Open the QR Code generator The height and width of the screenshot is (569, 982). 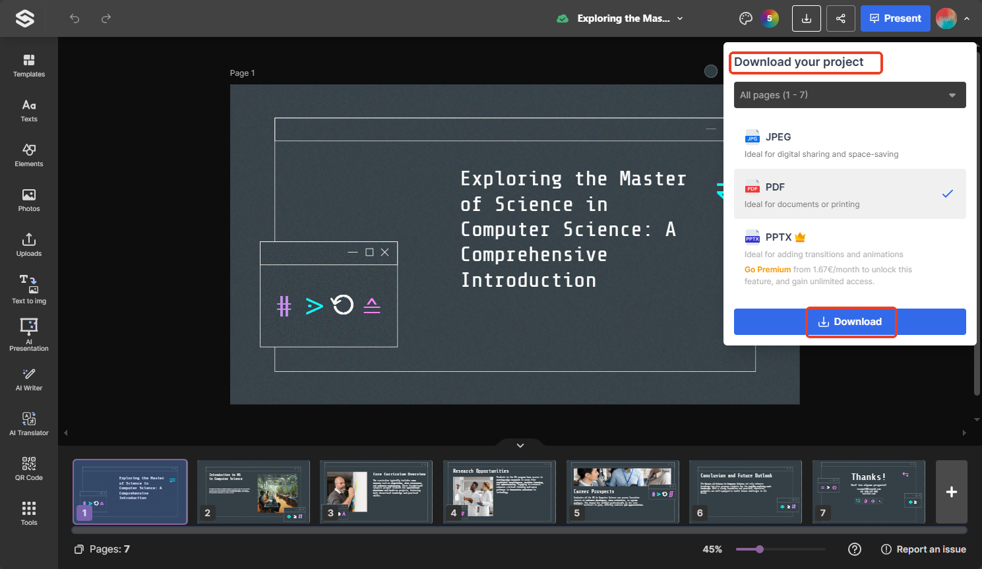click(x=29, y=469)
